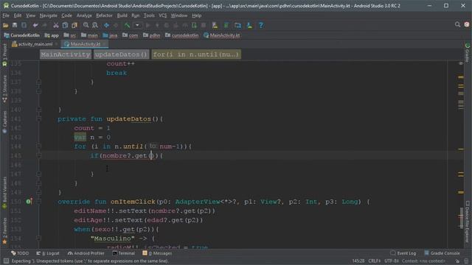The image size is (472, 265).
Task: Toggle the fold end marker on line 140
Action: point(39,110)
